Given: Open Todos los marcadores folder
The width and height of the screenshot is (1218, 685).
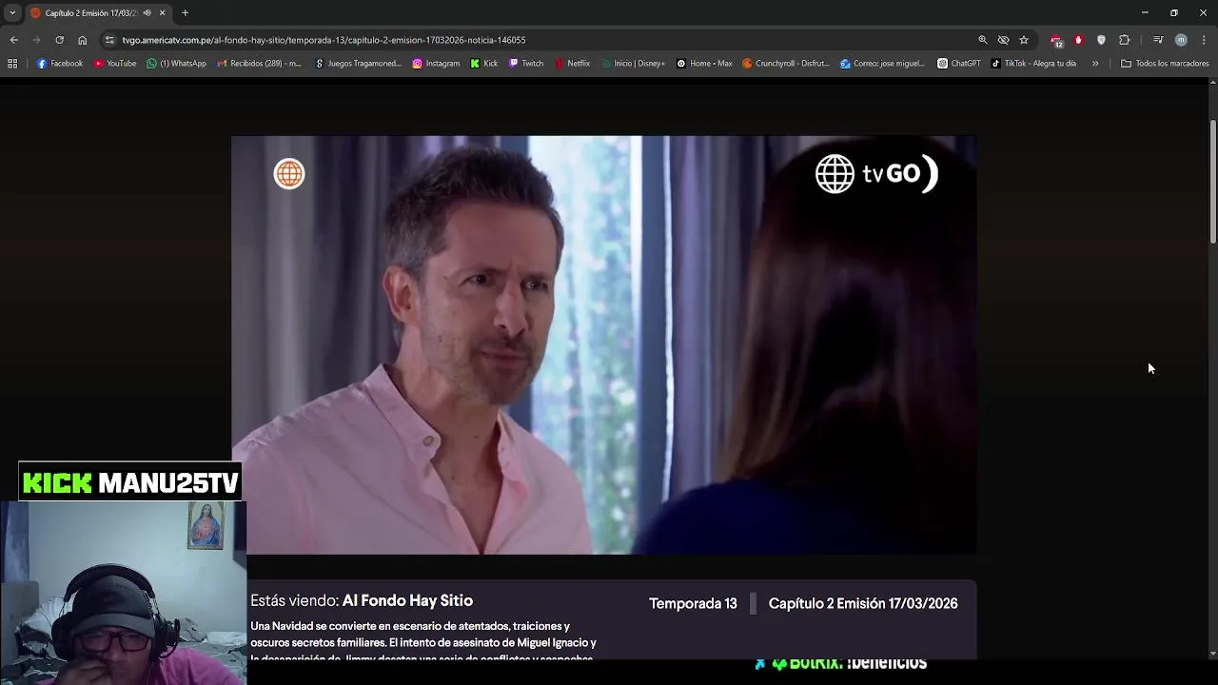Looking at the screenshot, I should pos(1165,64).
